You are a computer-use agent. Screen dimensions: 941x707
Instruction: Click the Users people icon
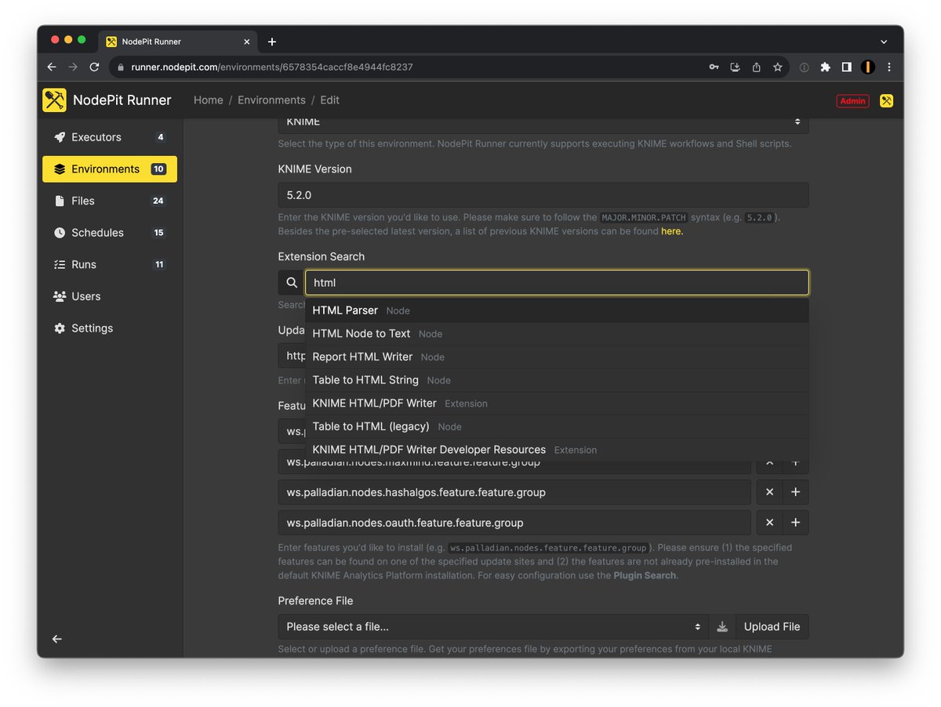click(60, 296)
